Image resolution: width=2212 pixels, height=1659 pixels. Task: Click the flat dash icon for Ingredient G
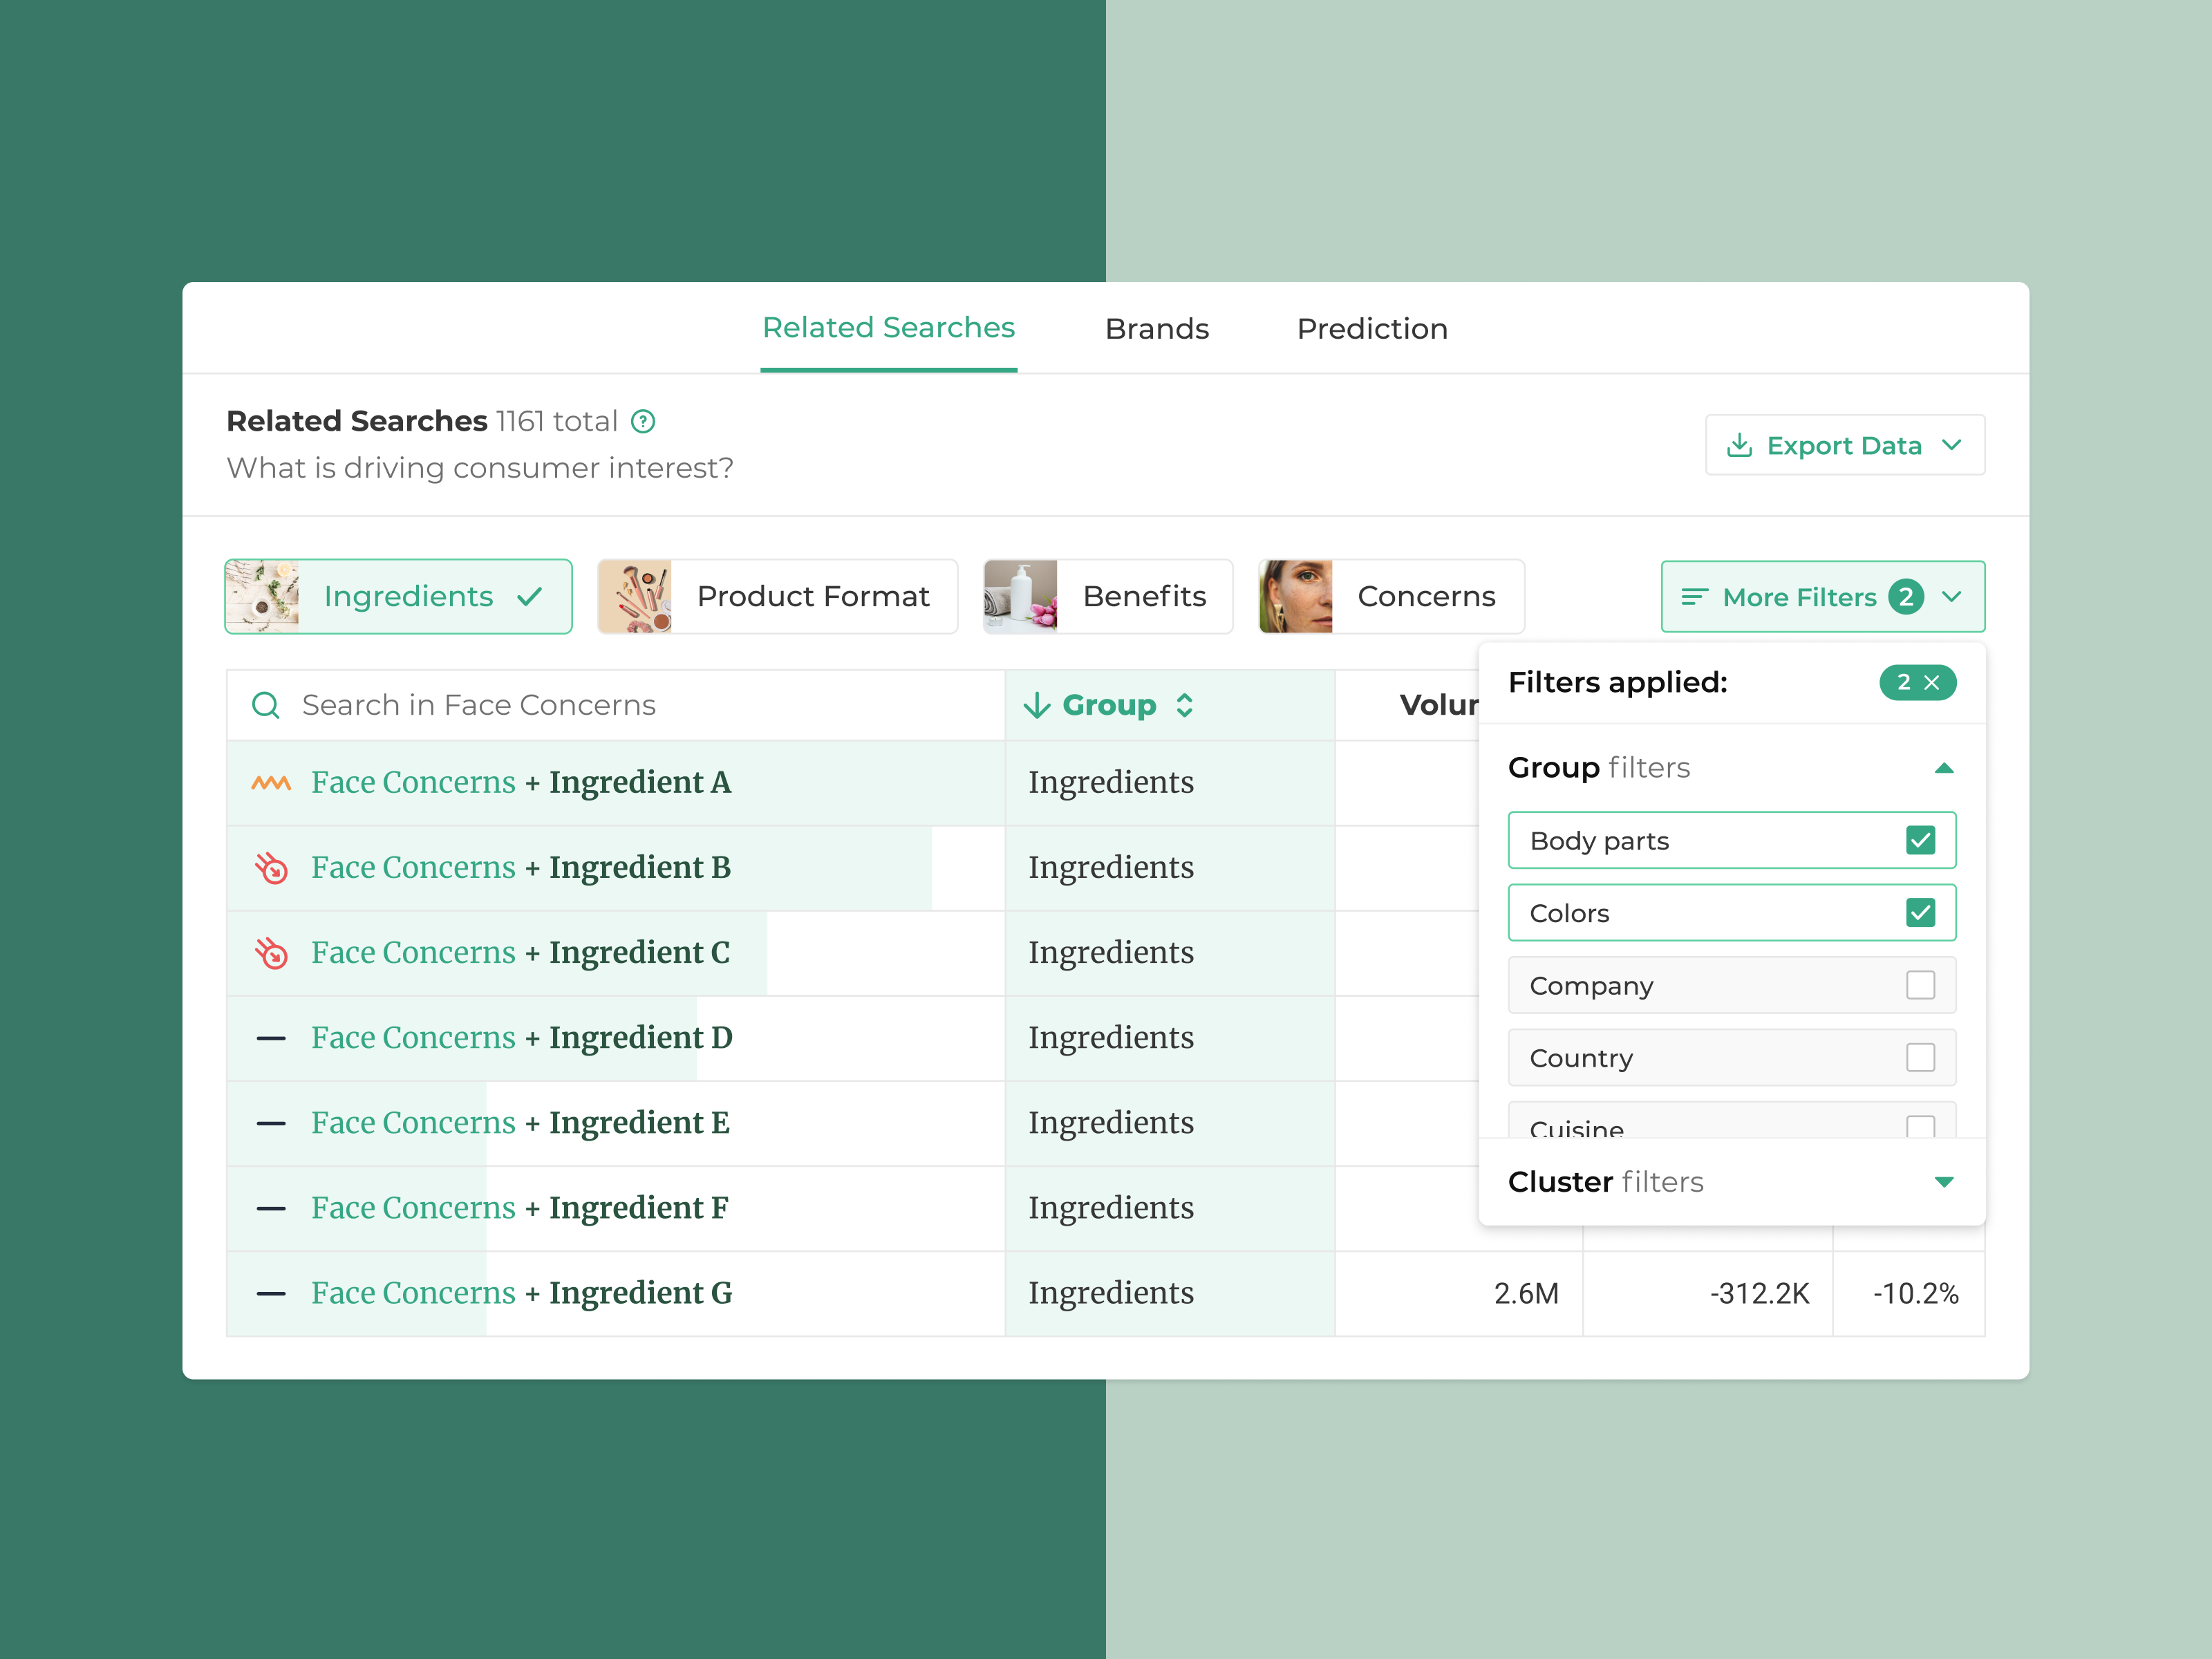click(271, 1294)
